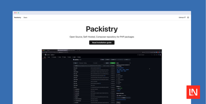Click the red window close dot
Viewport: 206px width, 104px height.
15,13
